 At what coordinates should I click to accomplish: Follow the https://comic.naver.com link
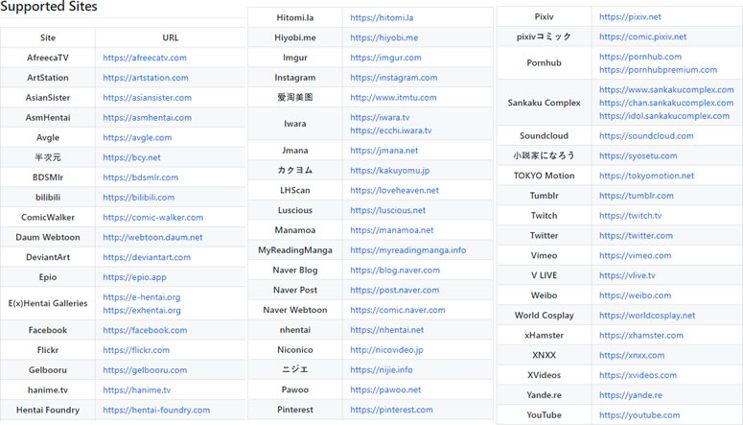[x=398, y=309]
